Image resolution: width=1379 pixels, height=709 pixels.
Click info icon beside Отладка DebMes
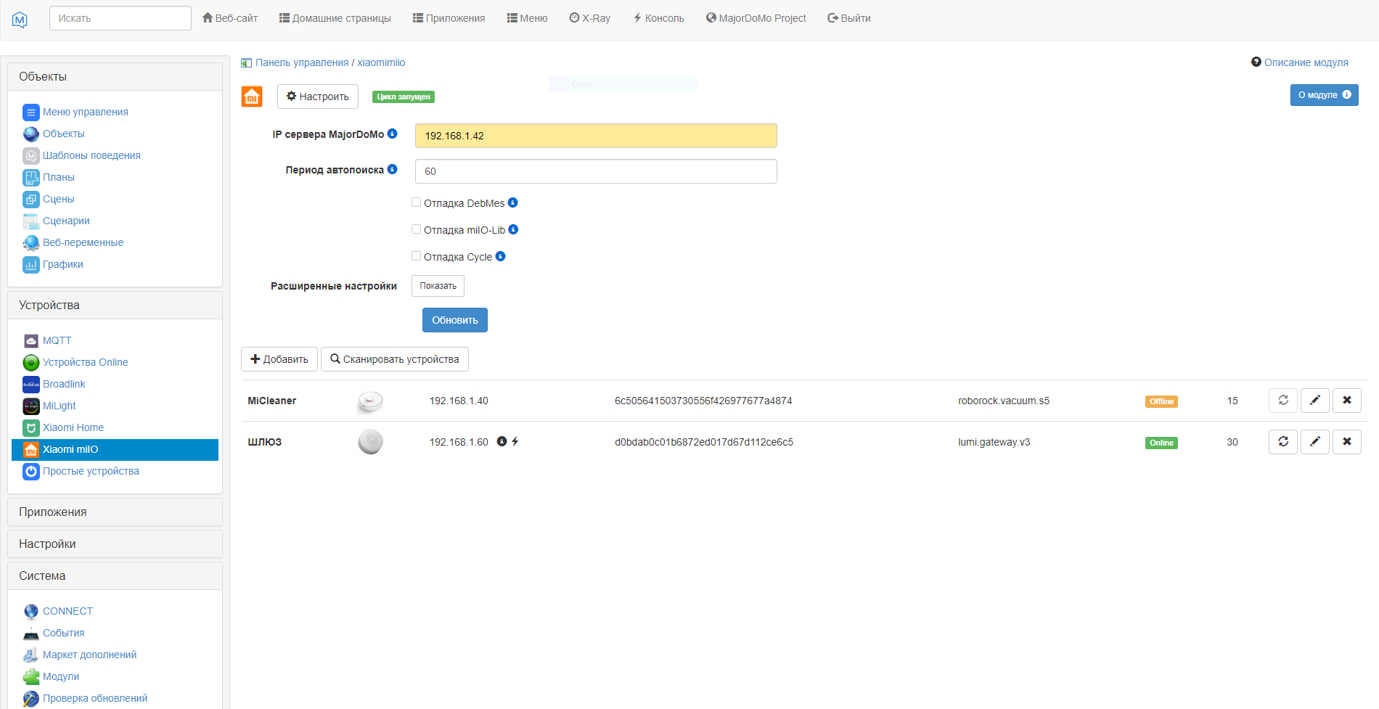[512, 202]
